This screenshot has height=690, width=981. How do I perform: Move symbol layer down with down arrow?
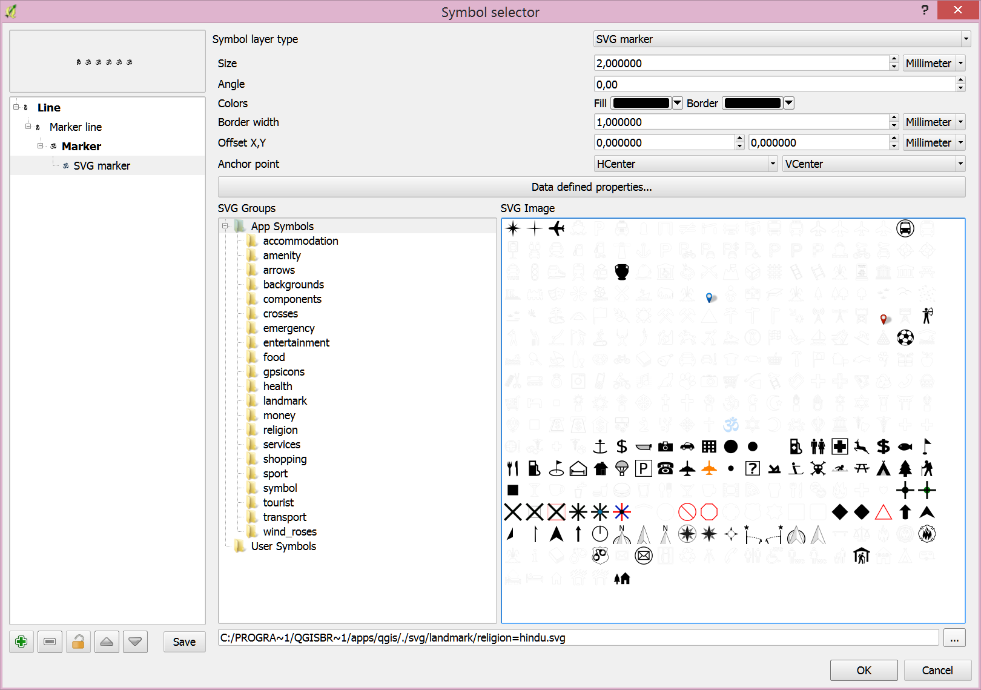tap(135, 642)
